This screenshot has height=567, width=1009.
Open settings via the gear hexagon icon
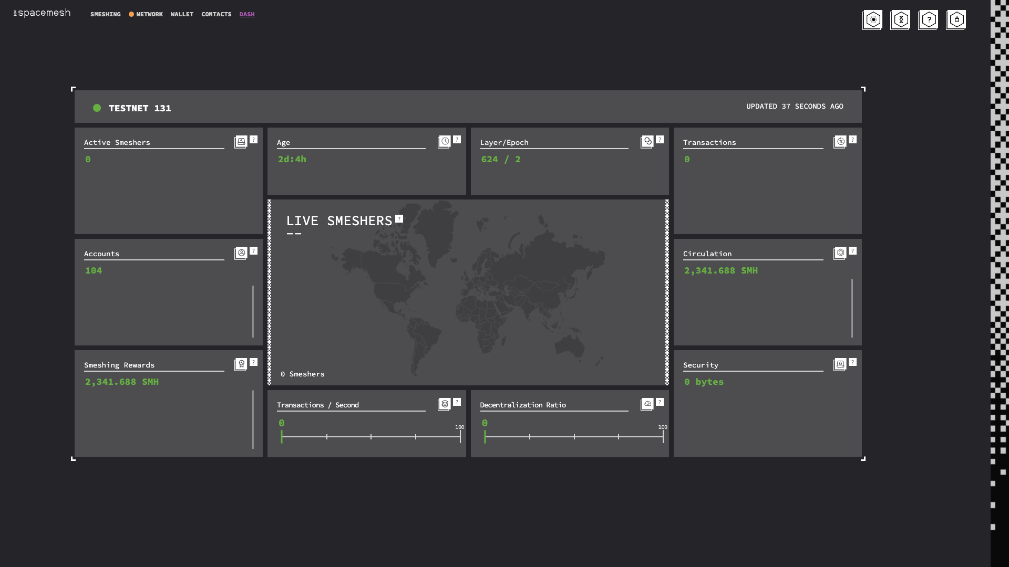coord(872,20)
